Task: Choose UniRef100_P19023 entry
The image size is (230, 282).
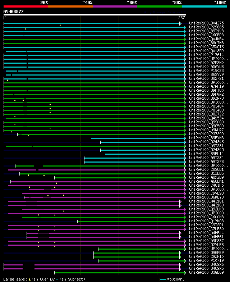Action: click(x=206, y=70)
